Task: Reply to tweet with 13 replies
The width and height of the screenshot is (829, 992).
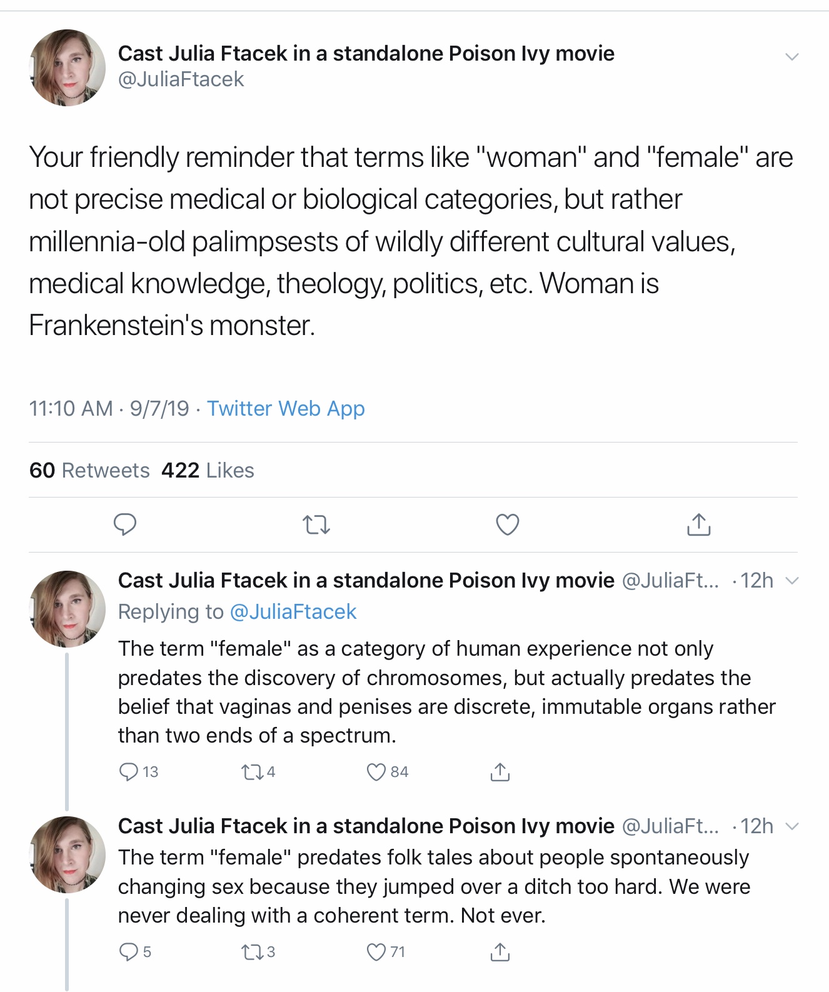Action: pos(129,772)
